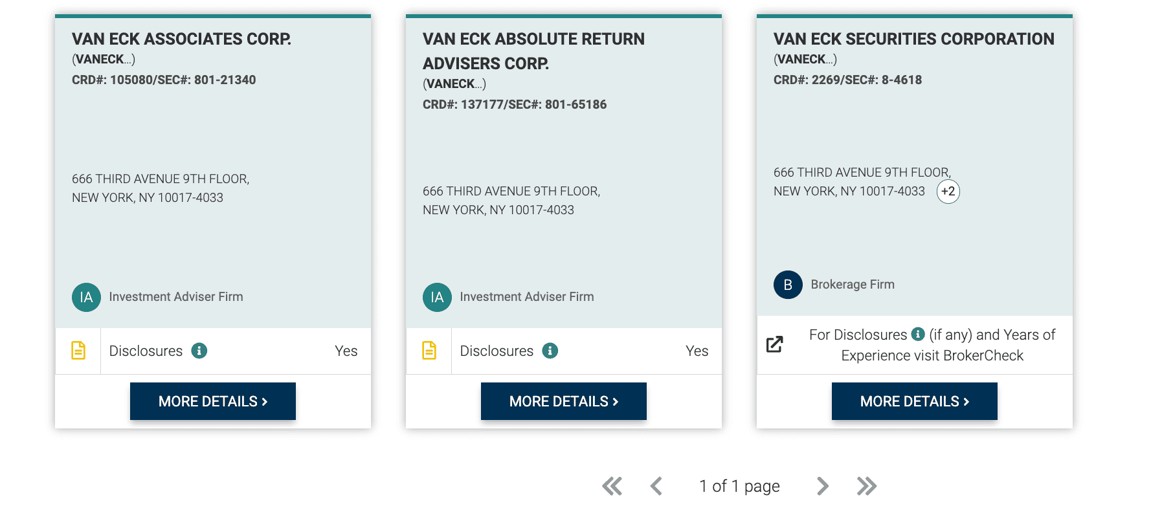1151x519 pixels.
Task: Open More Details for Van Eck Absolute Return Advisers
Action: pos(564,401)
